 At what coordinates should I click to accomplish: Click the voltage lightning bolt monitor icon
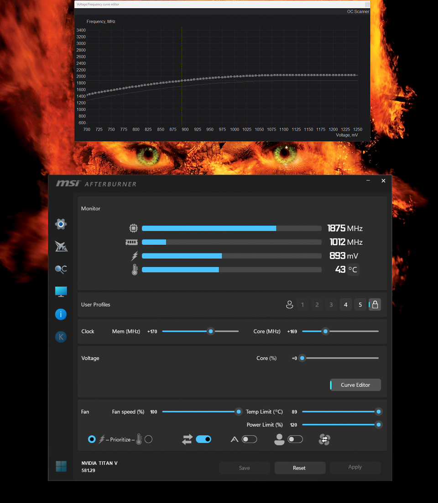pyautogui.click(x=135, y=256)
